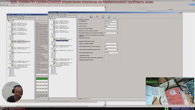Click the read-from-device icon next to the magnifier
The width and height of the screenshot is (195, 110).
click(103, 17)
